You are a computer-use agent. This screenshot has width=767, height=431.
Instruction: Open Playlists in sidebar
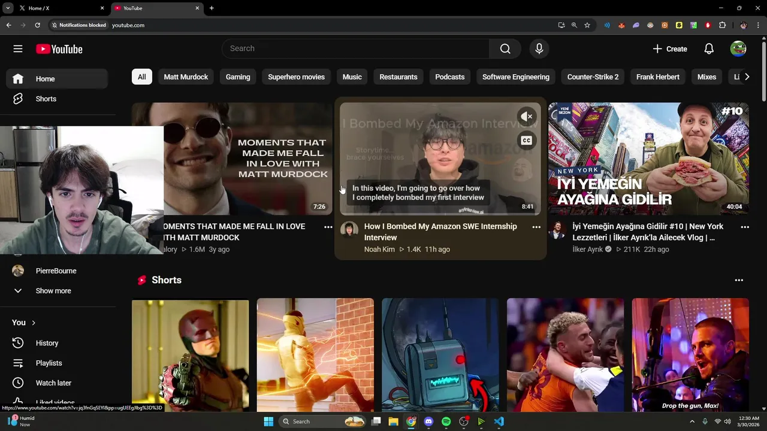coord(58,363)
